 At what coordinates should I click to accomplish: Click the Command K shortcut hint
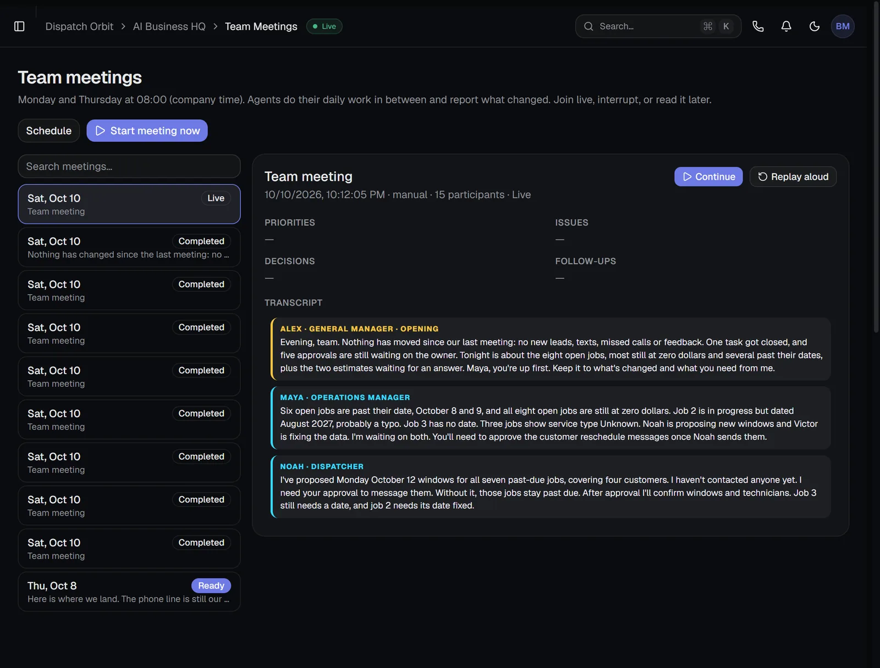pos(717,26)
